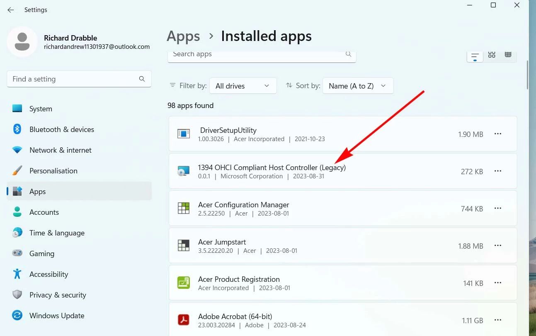Image resolution: width=536 pixels, height=336 pixels.
Task: Select the Accessibility figure icon
Action: [17, 274]
